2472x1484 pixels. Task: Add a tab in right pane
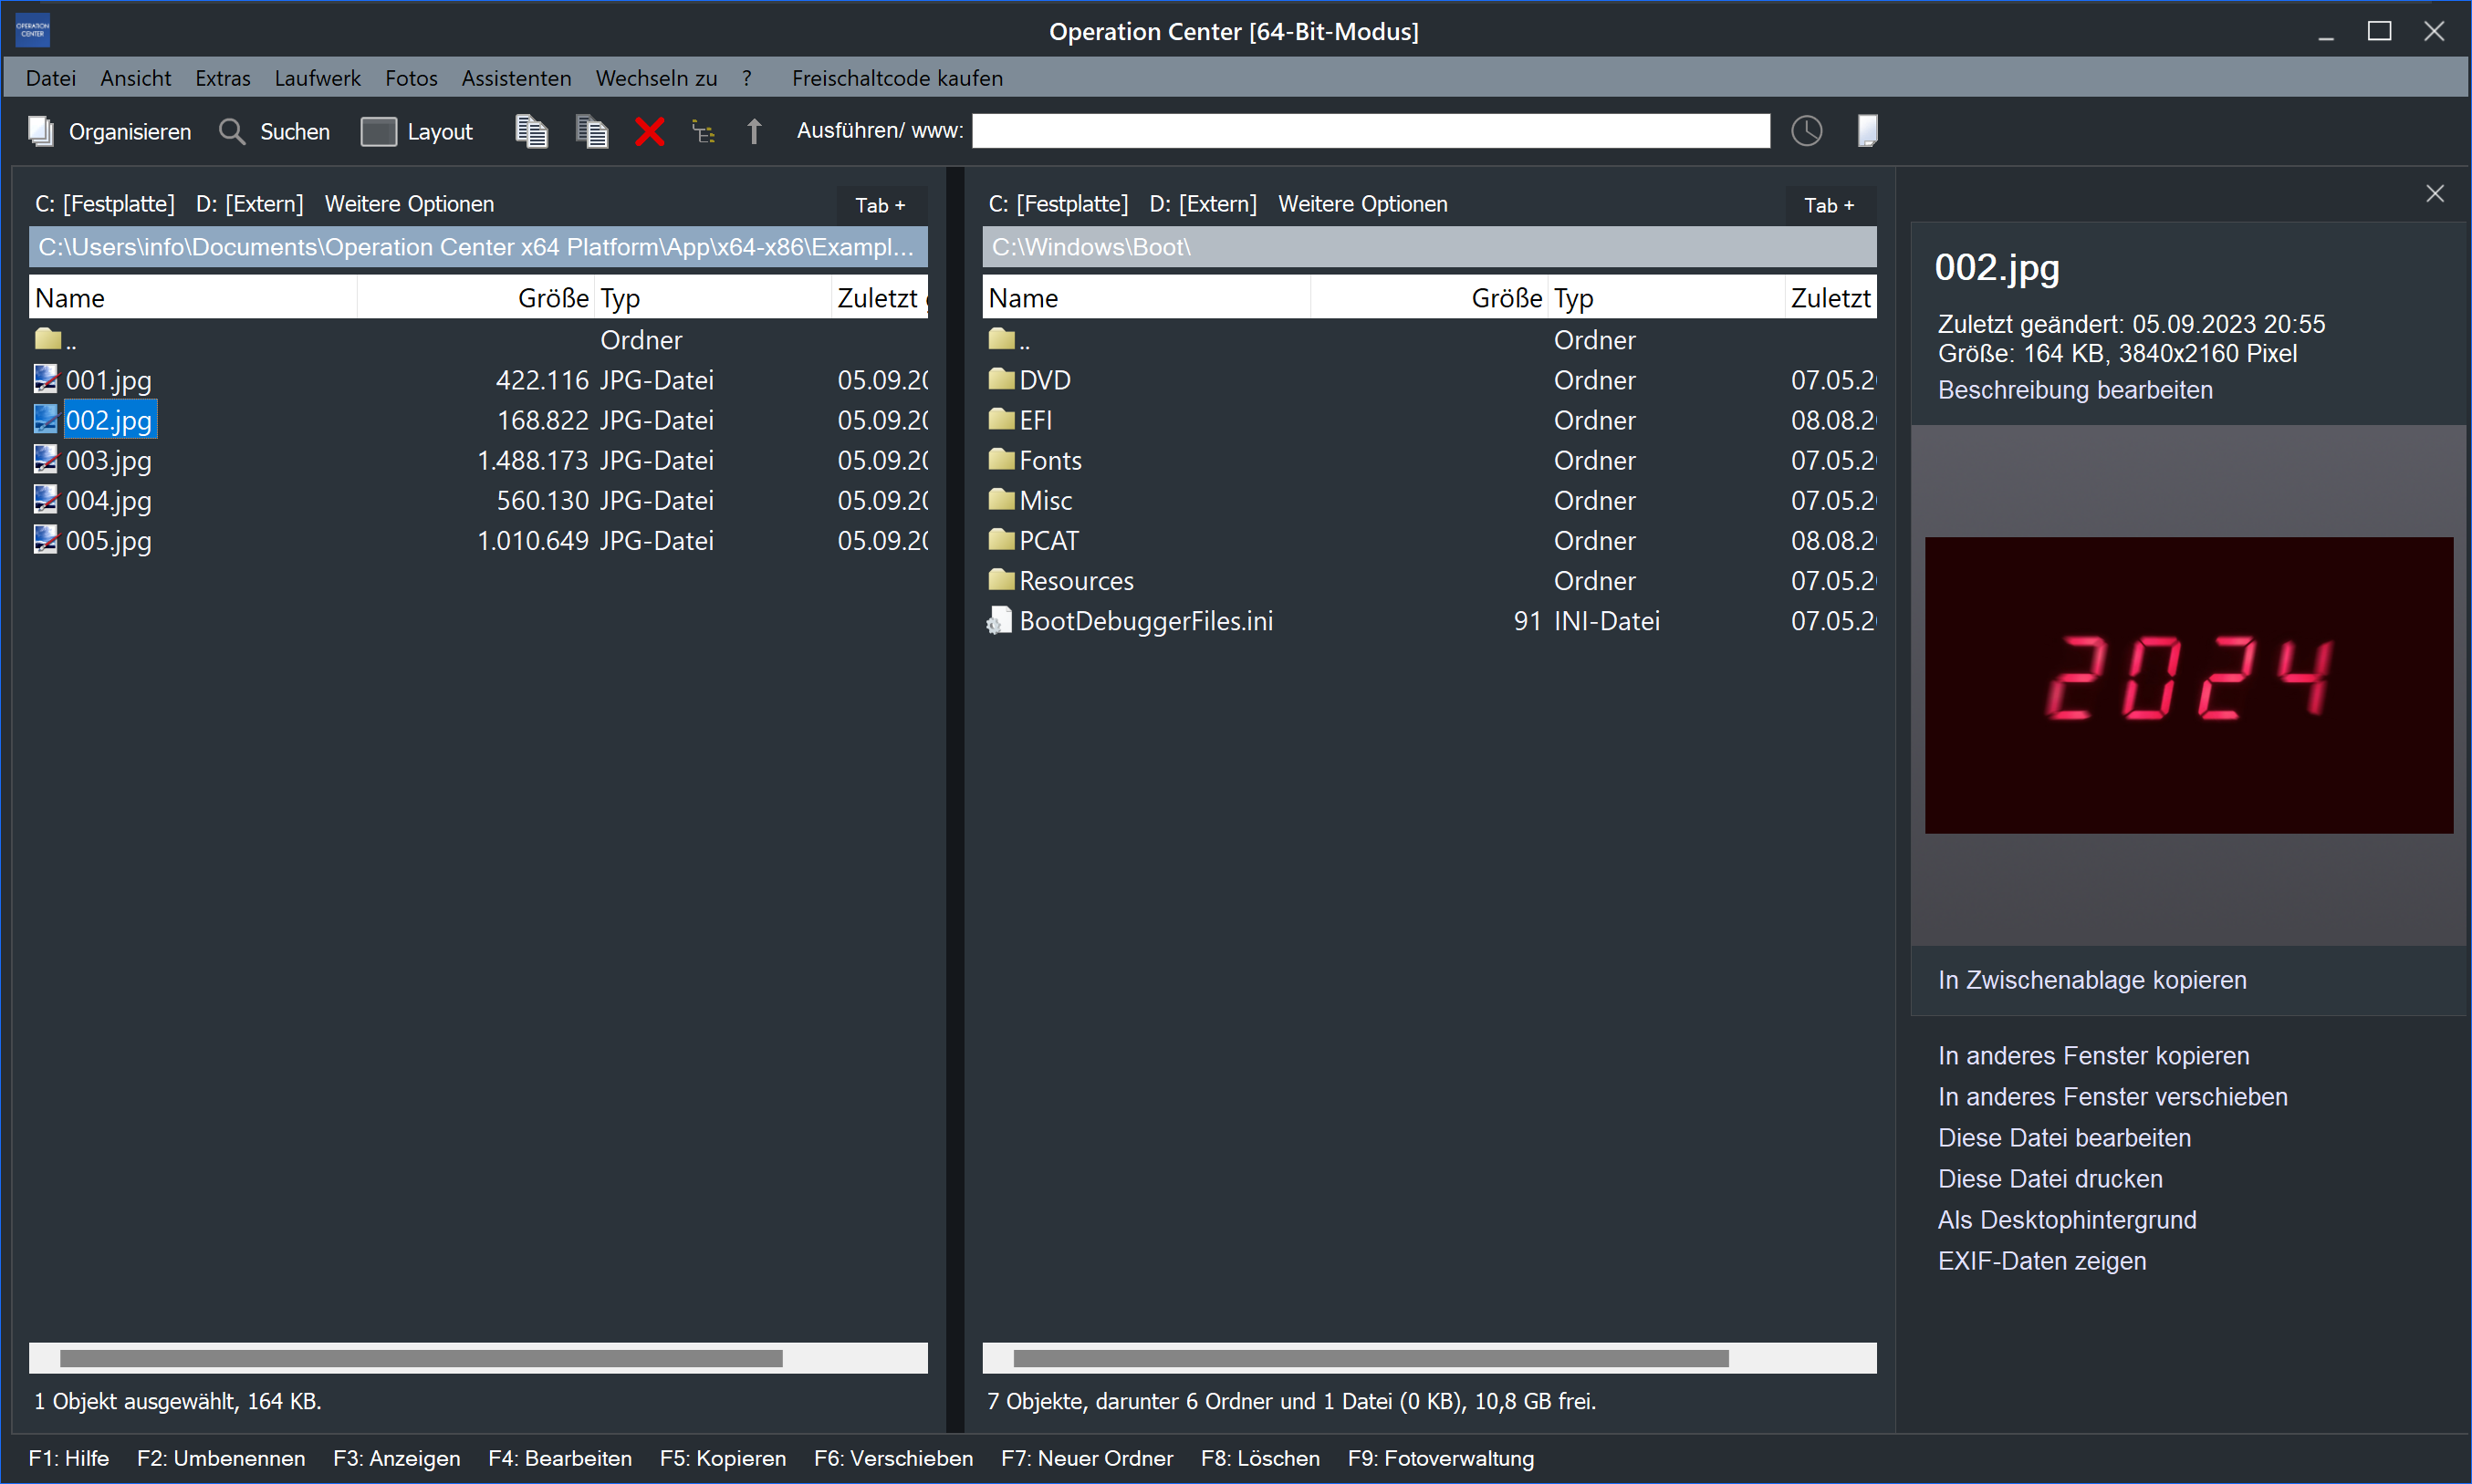pos(1828,205)
